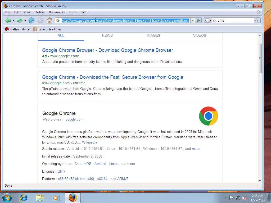Click the green Back arrow button
The height and width of the screenshot is (203, 271).
[x=8, y=20]
